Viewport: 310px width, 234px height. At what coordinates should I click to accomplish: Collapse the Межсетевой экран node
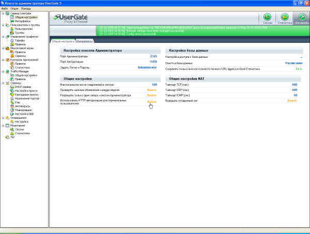[x=3, y=48]
